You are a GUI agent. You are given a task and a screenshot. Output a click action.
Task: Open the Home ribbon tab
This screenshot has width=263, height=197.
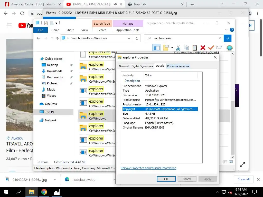tap(55, 30)
